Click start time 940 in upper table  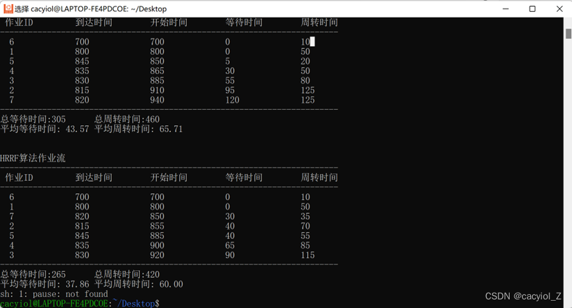click(157, 100)
